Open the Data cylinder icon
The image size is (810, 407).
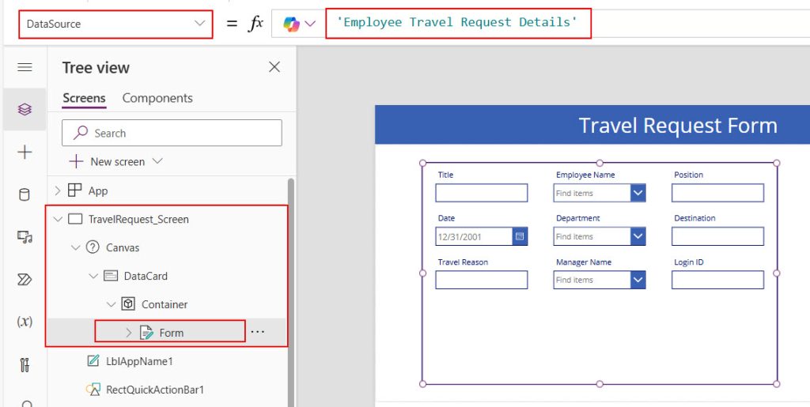coord(25,195)
